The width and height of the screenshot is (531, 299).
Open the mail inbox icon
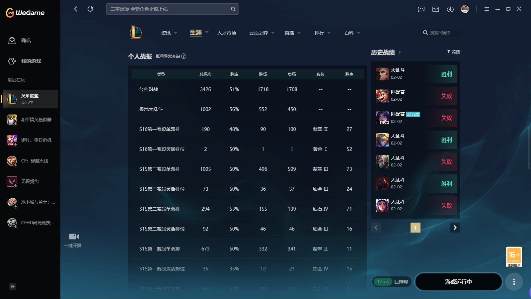(x=436, y=9)
